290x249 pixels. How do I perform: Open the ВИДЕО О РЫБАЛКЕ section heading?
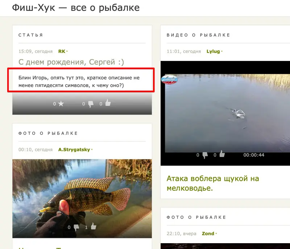(198, 35)
